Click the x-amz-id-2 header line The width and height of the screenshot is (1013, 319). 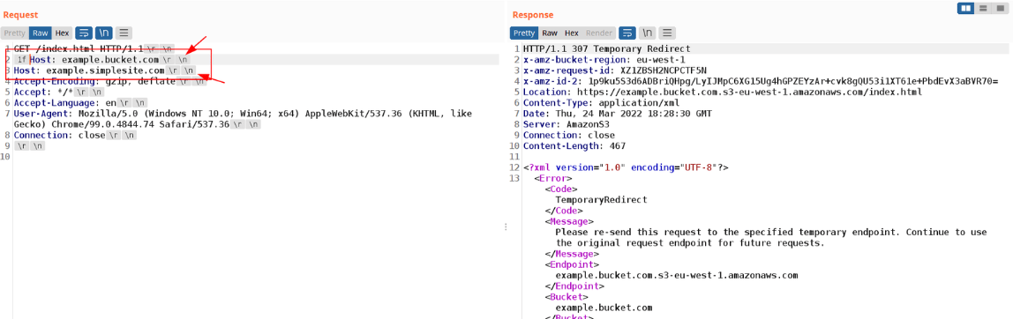point(761,81)
